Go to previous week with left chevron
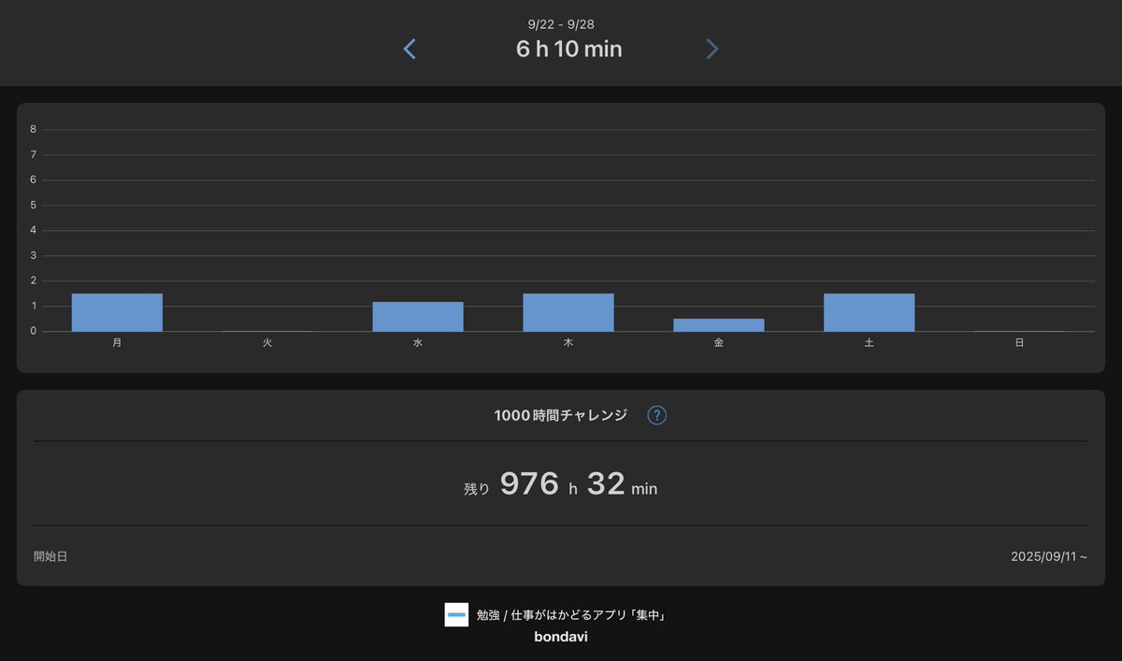Image resolution: width=1122 pixels, height=661 pixels. [410, 50]
